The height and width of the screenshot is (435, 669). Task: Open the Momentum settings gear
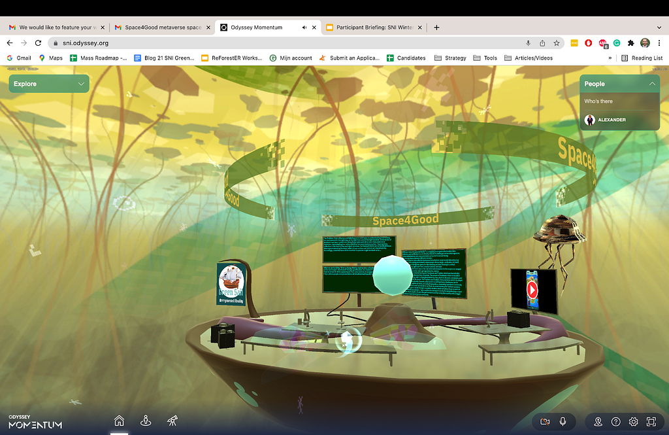(x=634, y=422)
